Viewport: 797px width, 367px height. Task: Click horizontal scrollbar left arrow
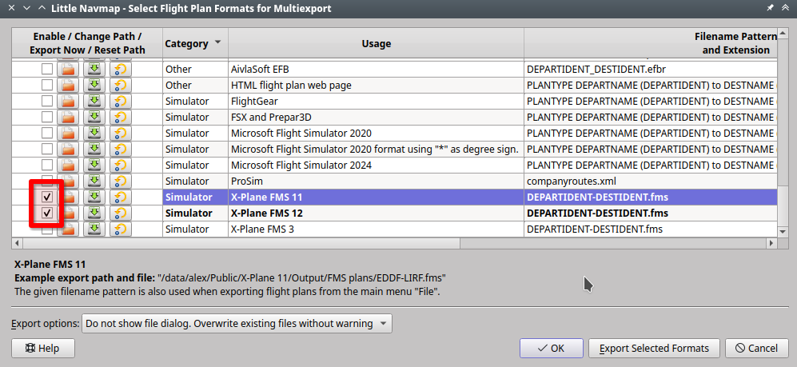[16, 244]
